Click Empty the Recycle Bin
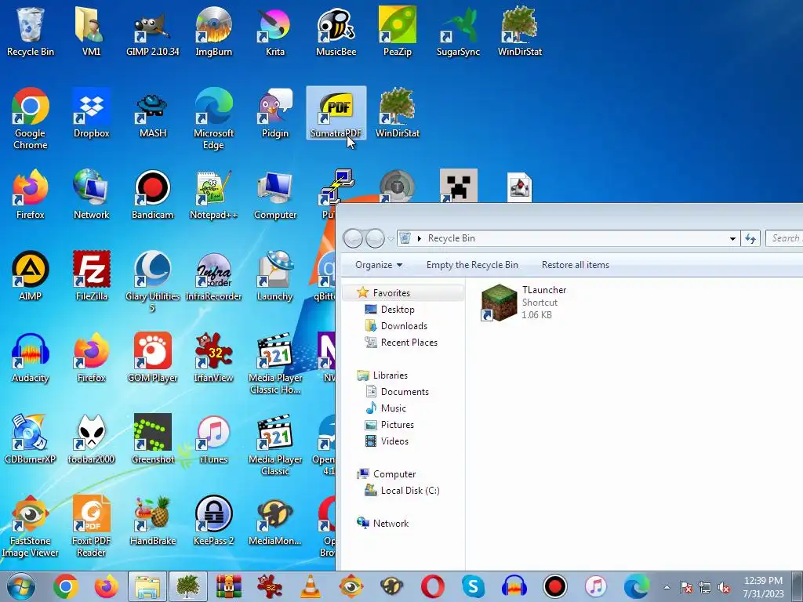This screenshot has height=602, width=803. click(x=472, y=265)
